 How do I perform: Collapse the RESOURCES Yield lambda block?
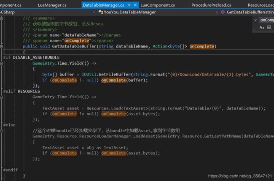click(1, 97)
